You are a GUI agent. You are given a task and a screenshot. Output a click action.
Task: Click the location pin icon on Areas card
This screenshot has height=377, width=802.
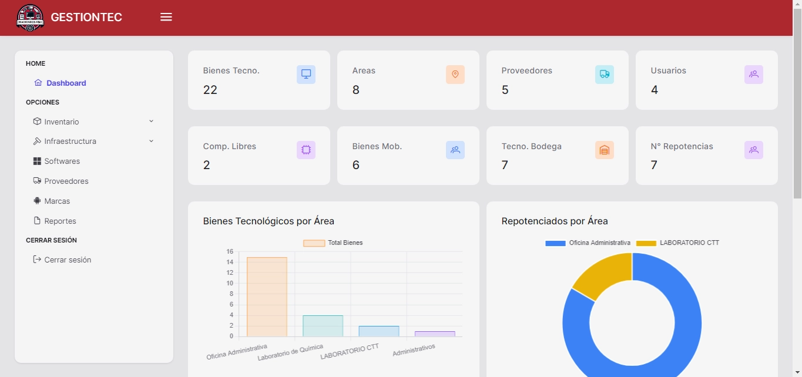click(x=455, y=75)
